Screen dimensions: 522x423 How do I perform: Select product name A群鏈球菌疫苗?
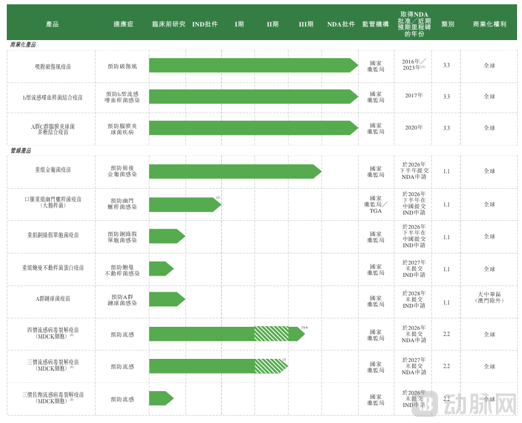53,299
